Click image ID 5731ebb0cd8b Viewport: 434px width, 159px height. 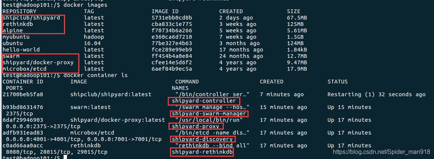(x=172, y=18)
